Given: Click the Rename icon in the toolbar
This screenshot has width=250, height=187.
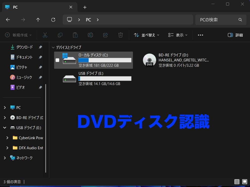Looking at the screenshot, I should pyautogui.click(x=90, y=35).
